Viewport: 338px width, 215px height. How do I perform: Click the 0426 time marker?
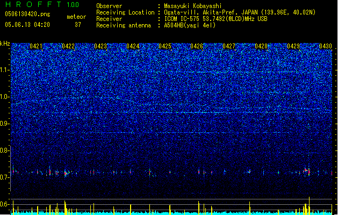(x=197, y=46)
